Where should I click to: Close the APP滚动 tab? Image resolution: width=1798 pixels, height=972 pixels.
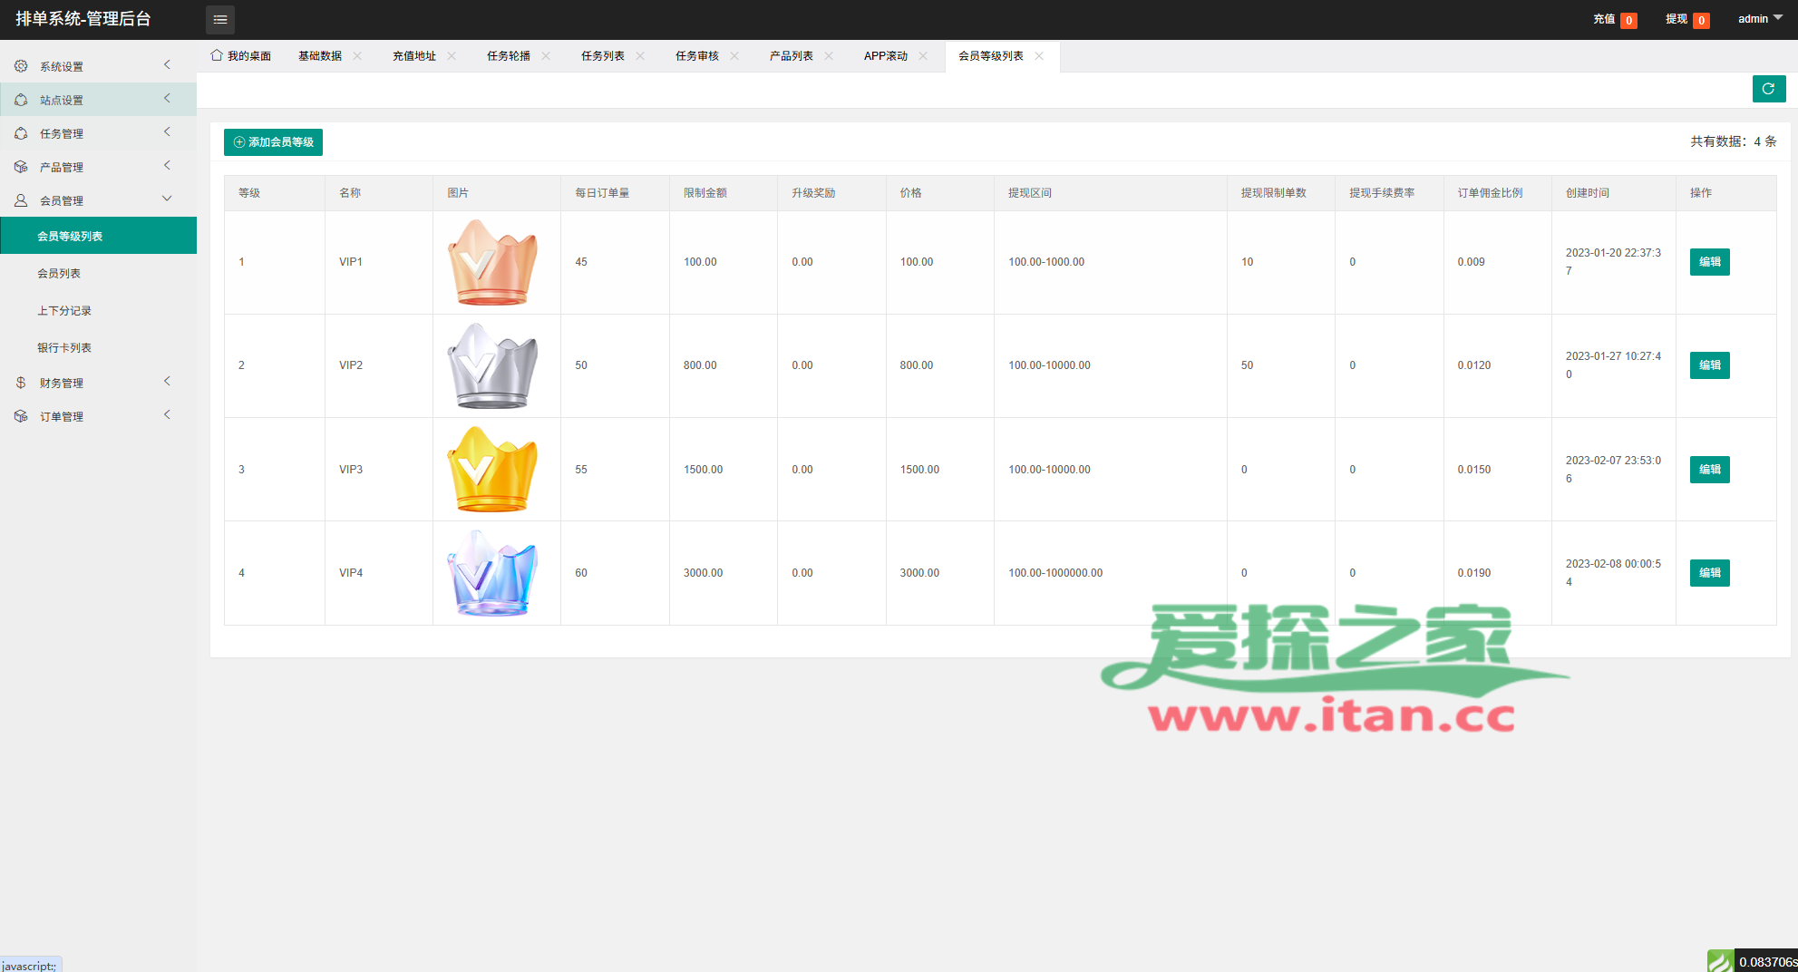pyautogui.click(x=923, y=56)
